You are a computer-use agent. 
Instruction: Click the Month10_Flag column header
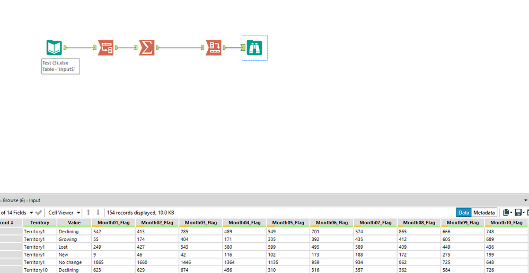pyautogui.click(x=506, y=223)
